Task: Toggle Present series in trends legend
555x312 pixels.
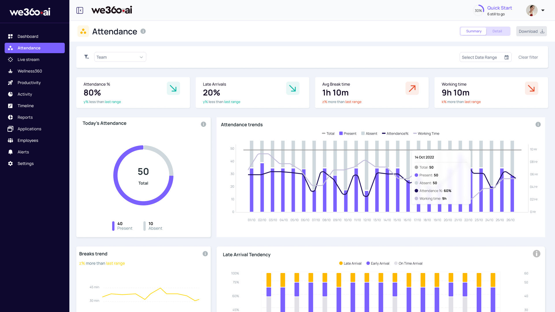Action: (x=348, y=133)
